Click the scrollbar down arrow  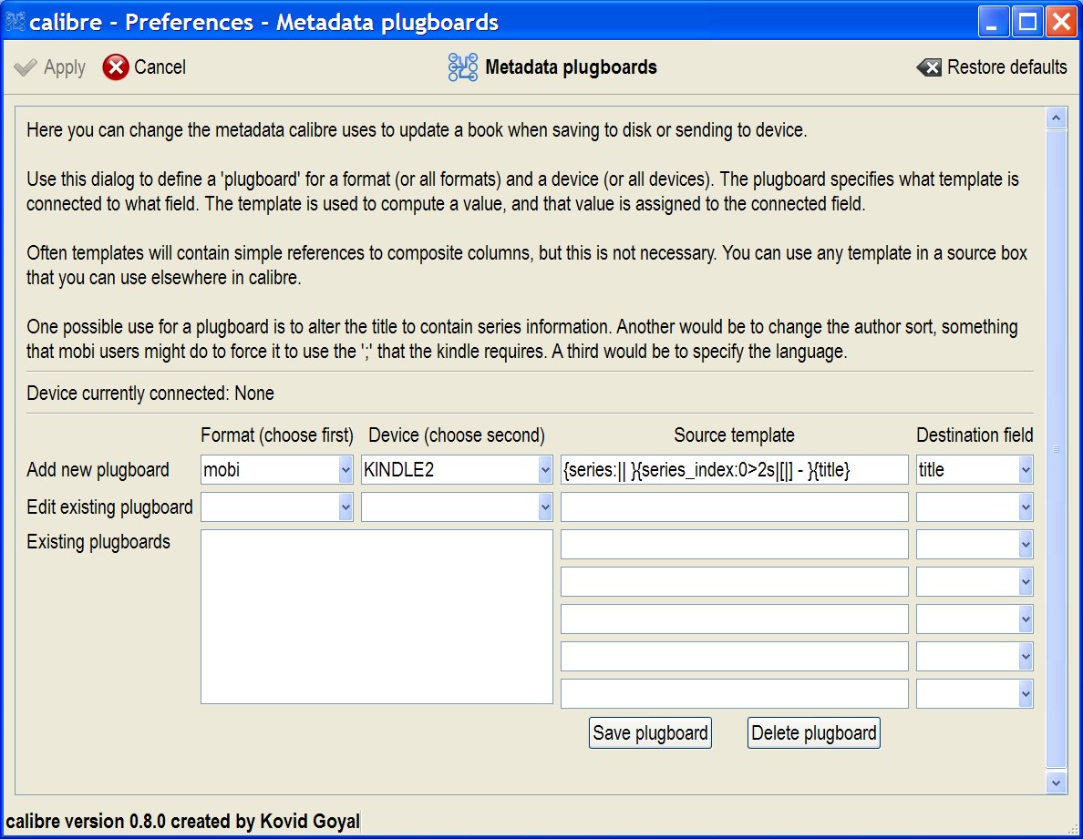pos(1057,781)
